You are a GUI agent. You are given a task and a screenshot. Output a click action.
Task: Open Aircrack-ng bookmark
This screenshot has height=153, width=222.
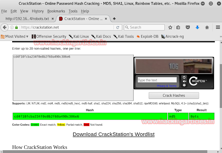(172, 36)
